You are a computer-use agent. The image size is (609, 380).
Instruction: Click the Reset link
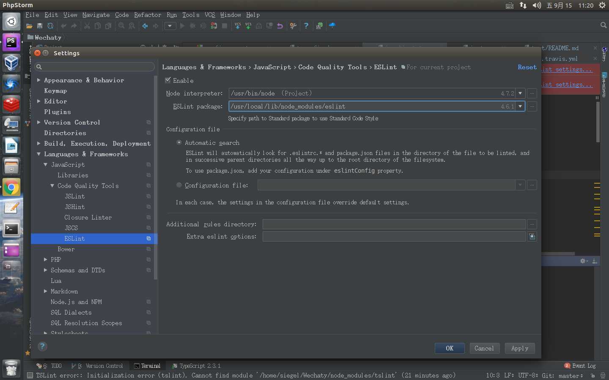(527, 67)
